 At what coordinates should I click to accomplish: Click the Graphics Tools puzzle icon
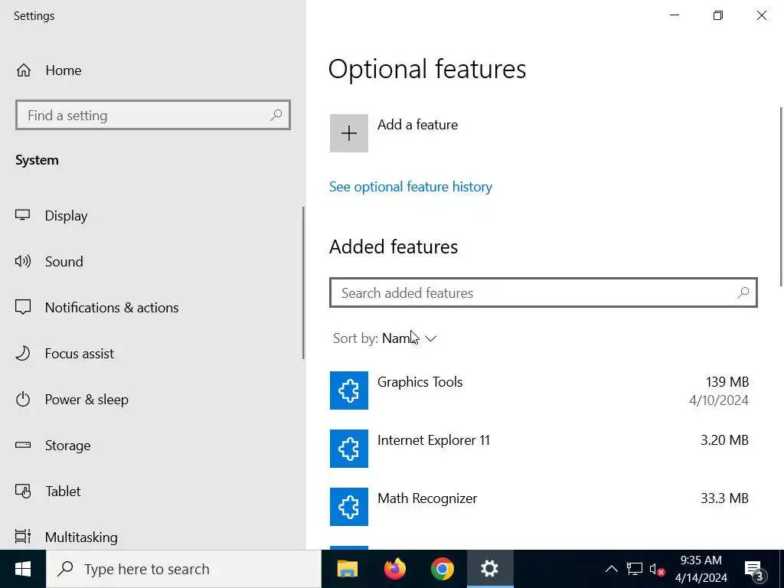[349, 390]
